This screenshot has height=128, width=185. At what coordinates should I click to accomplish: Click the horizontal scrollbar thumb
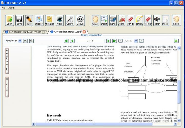coord(94,124)
